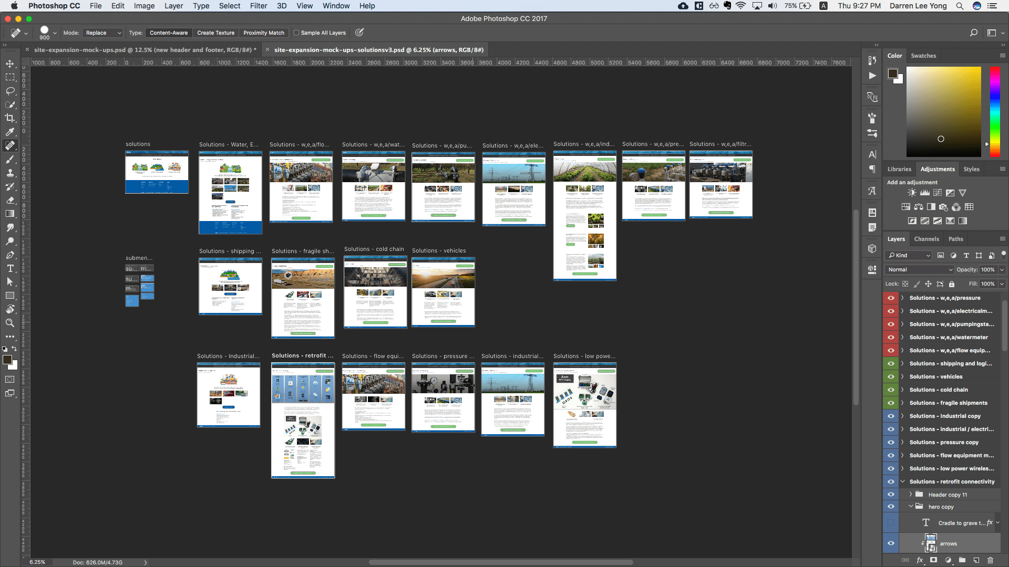Open the Normal blend mode dropdown
This screenshot has height=567, width=1009.
920,269
